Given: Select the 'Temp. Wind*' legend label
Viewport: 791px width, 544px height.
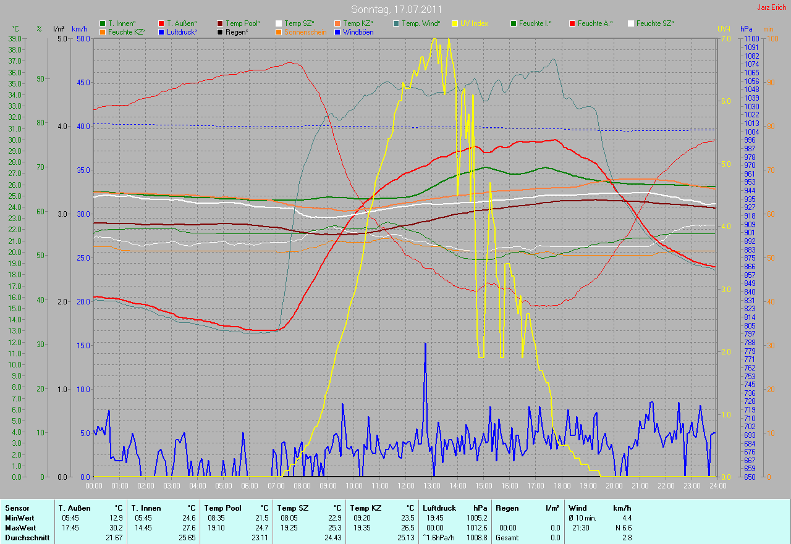Looking at the screenshot, I should (421, 23).
